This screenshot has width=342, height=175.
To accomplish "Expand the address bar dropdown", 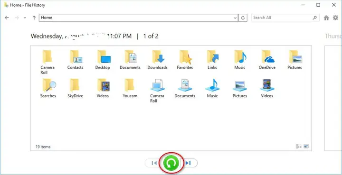I will pos(235,18).
